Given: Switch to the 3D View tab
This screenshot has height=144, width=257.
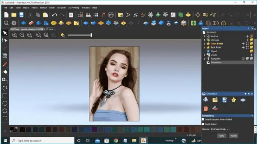Looking at the screenshot, I should pos(49,29).
